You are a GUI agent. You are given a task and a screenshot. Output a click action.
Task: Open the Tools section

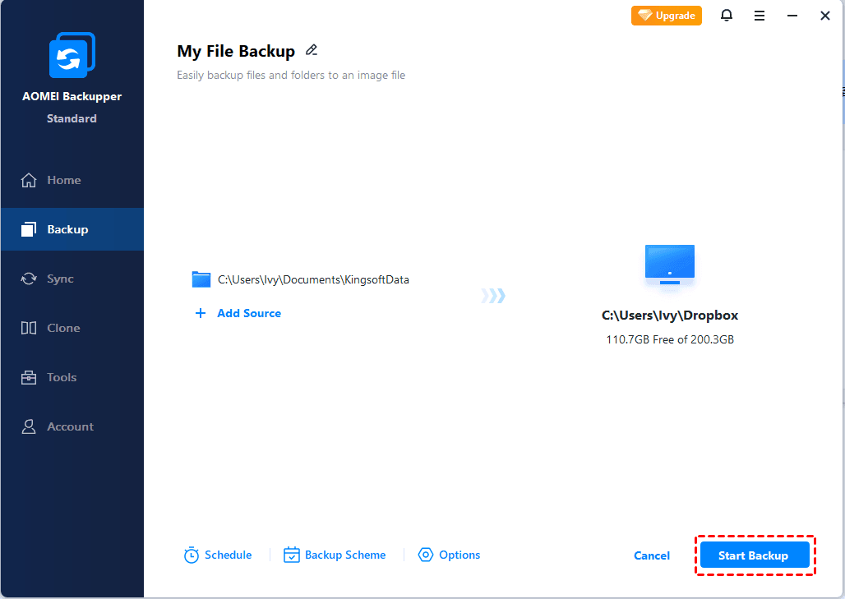point(72,377)
